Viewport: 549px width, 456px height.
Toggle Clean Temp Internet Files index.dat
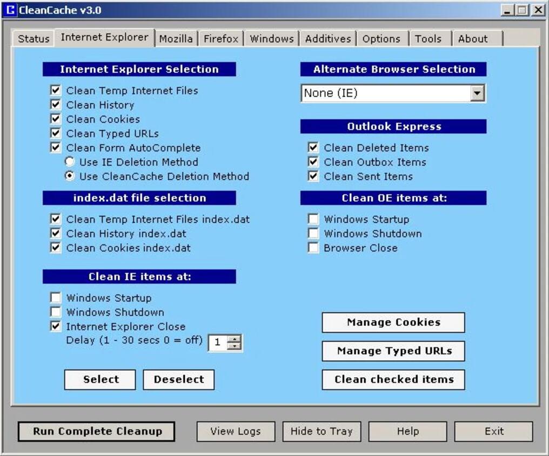point(55,219)
